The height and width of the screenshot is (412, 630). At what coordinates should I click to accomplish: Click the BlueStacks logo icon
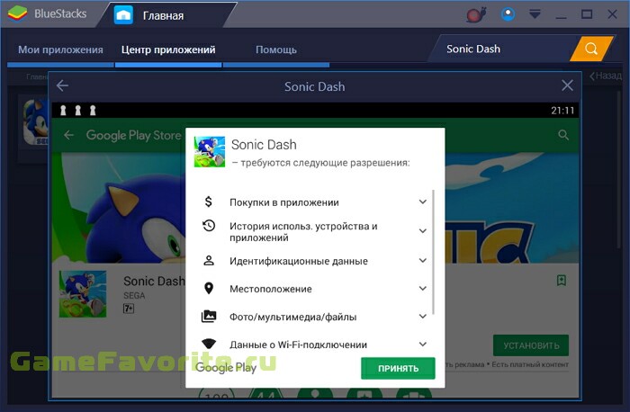click(x=18, y=13)
